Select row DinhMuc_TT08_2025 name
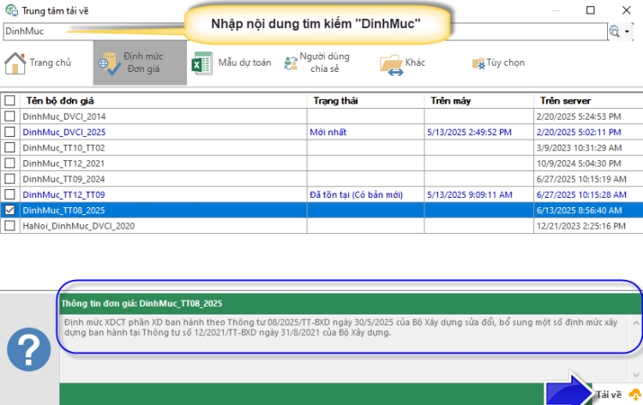This screenshot has width=643, height=405. 63,211
